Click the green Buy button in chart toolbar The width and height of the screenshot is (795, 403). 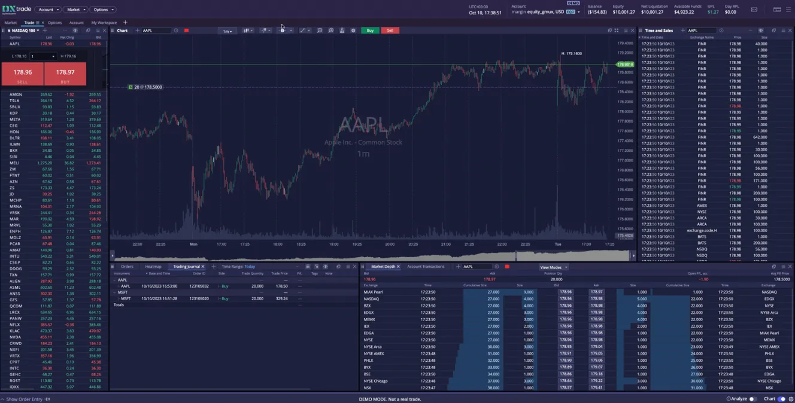pyautogui.click(x=370, y=30)
